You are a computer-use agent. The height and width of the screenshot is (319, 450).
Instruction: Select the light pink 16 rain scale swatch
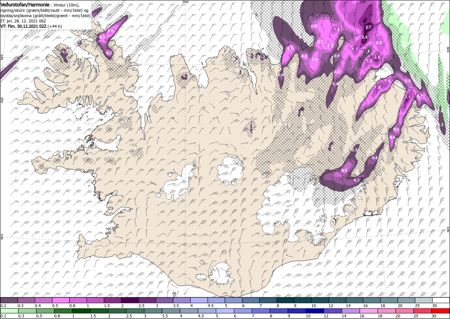[x=369, y=311]
